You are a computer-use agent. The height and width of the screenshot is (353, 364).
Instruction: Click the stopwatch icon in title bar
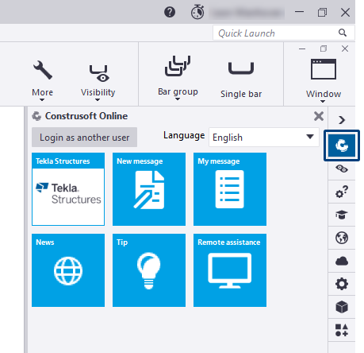197,12
